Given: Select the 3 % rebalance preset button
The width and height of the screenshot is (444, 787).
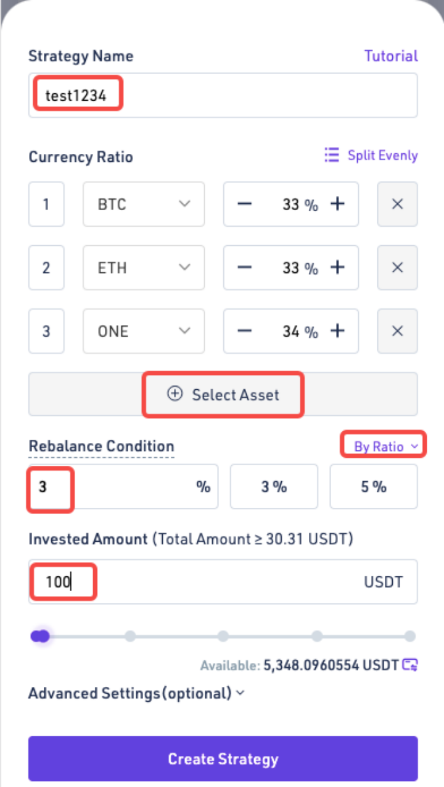Looking at the screenshot, I should click(x=274, y=487).
